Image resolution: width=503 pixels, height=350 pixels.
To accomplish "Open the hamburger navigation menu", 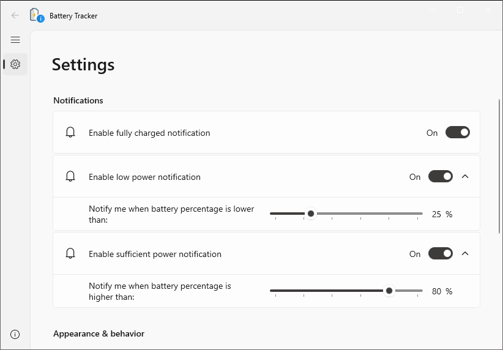I will 15,40.
